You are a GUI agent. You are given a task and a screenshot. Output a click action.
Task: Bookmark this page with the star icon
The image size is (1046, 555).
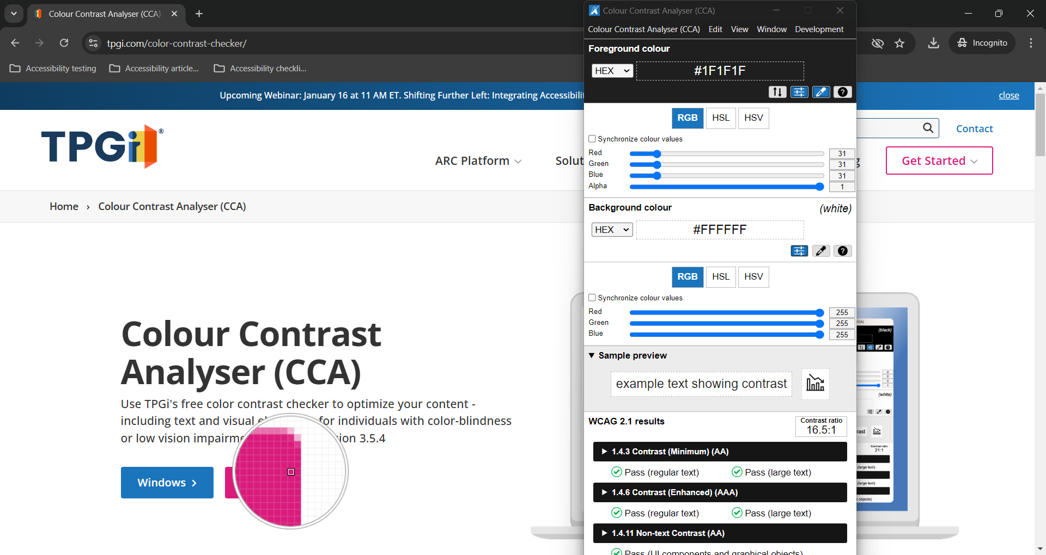point(899,43)
